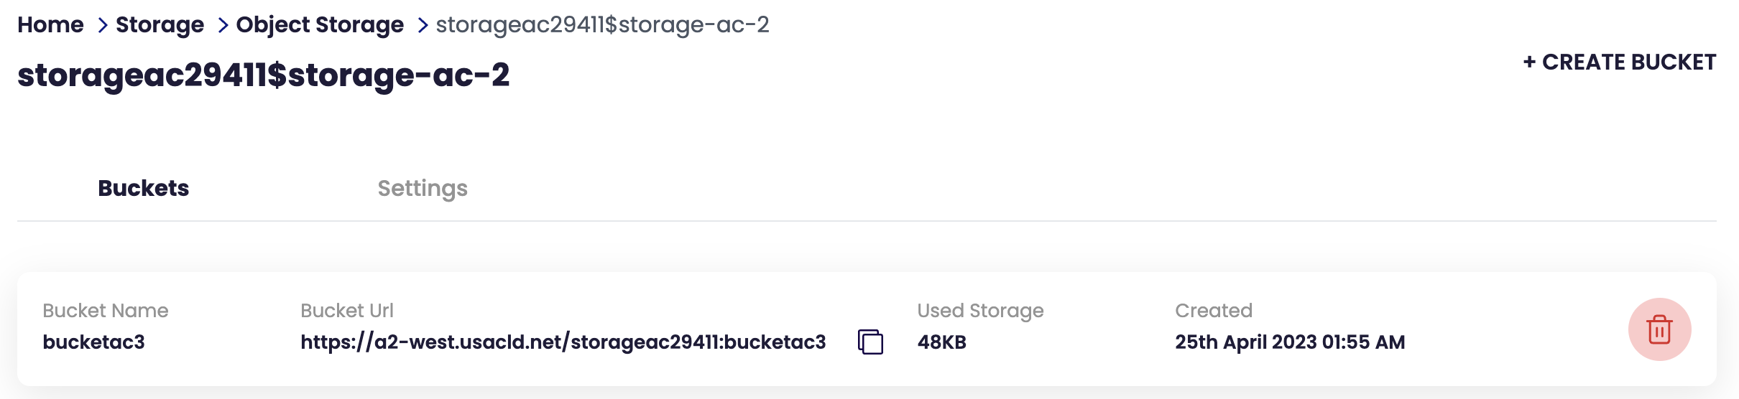
Task: Click the chevron after Object Storage breadcrumb
Action: [423, 25]
